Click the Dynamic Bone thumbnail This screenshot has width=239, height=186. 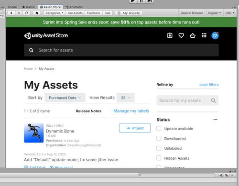[34, 133]
